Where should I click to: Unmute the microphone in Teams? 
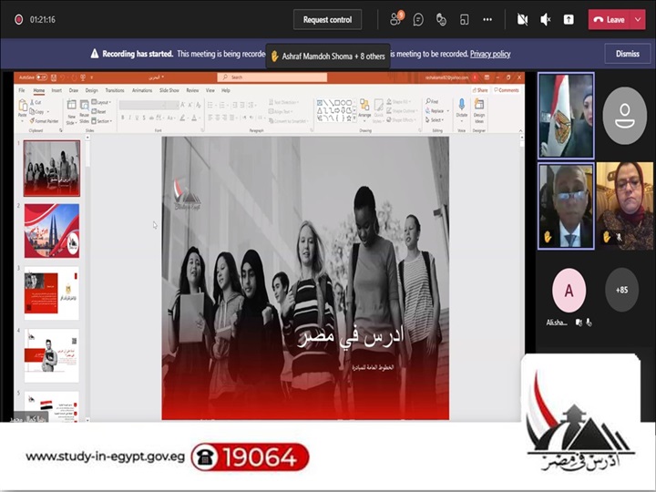click(546, 19)
